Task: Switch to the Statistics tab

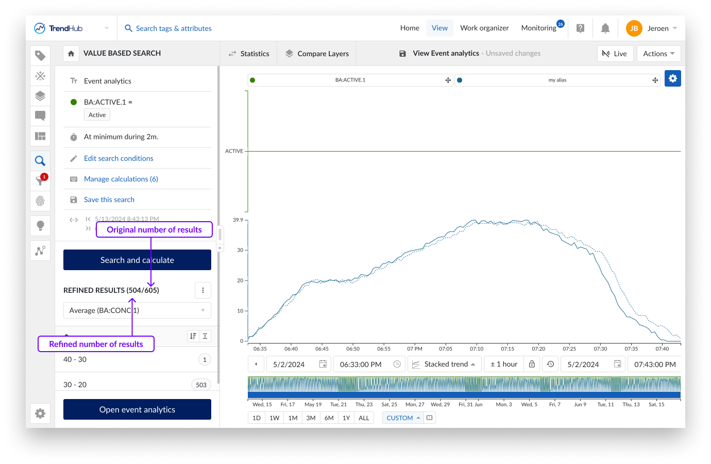Action: click(249, 54)
